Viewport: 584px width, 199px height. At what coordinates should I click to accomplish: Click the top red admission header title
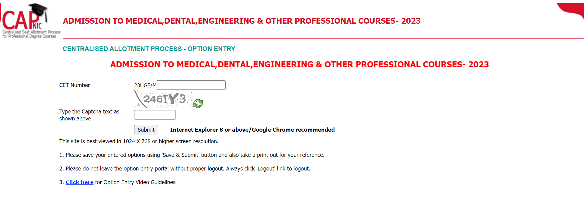[242, 21]
